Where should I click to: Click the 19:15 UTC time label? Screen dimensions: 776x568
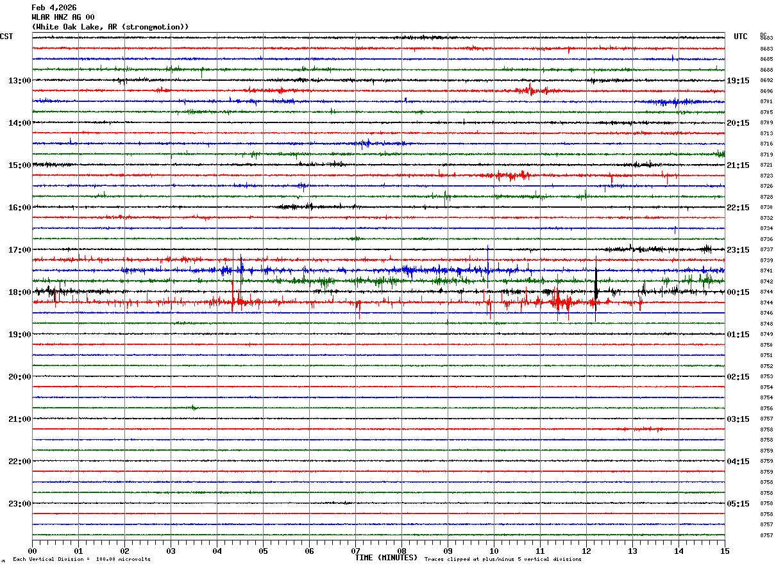point(738,81)
